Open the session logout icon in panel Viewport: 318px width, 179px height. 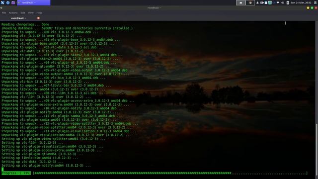[x=316, y=2]
